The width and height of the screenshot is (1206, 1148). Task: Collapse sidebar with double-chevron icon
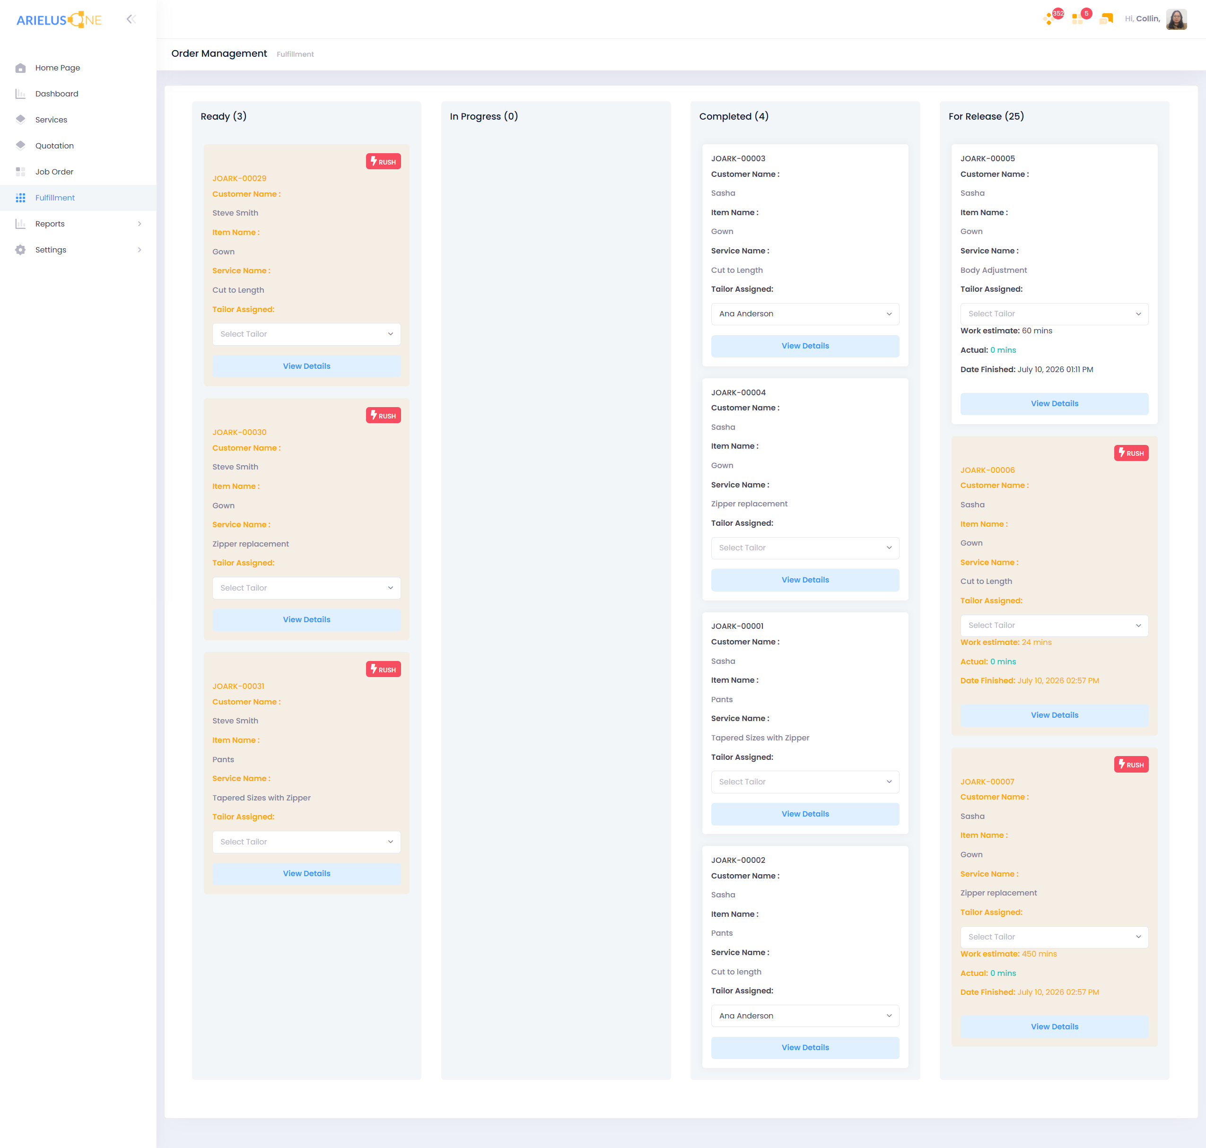pyautogui.click(x=131, y=19)
